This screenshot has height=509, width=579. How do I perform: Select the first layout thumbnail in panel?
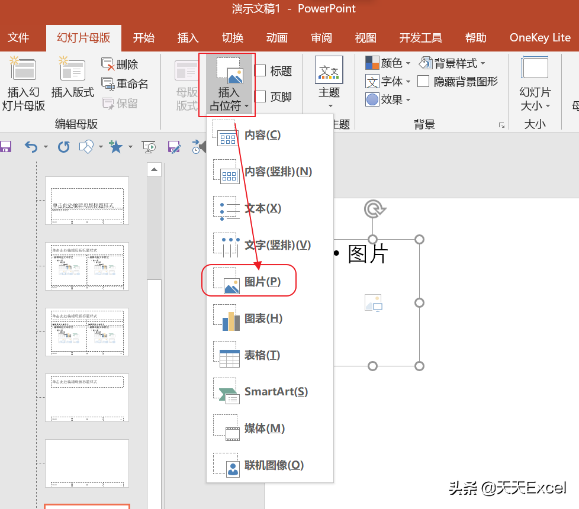[87, 201]
